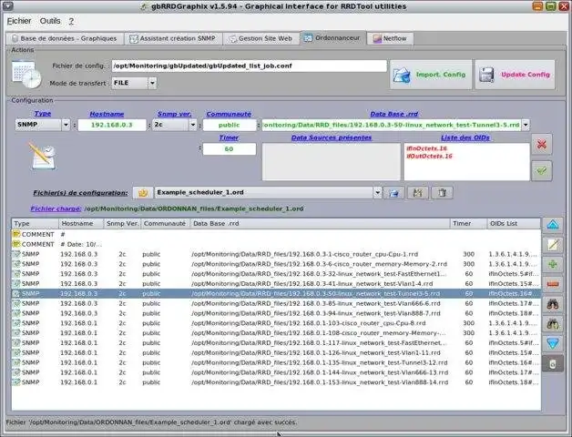
Task: Select ifOutOctets.16 in the OIDs list
Action: click(429, 156)
